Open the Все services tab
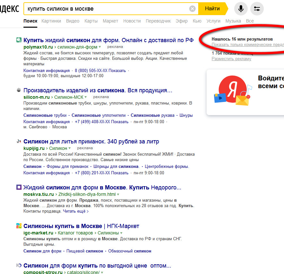 pyautogui.click(x=250, y=21)
